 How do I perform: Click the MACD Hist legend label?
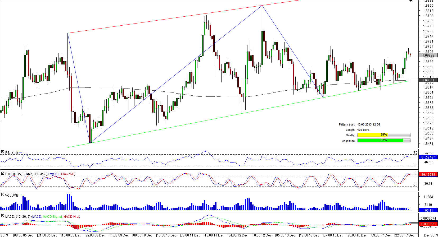click(x=71, y=217)
